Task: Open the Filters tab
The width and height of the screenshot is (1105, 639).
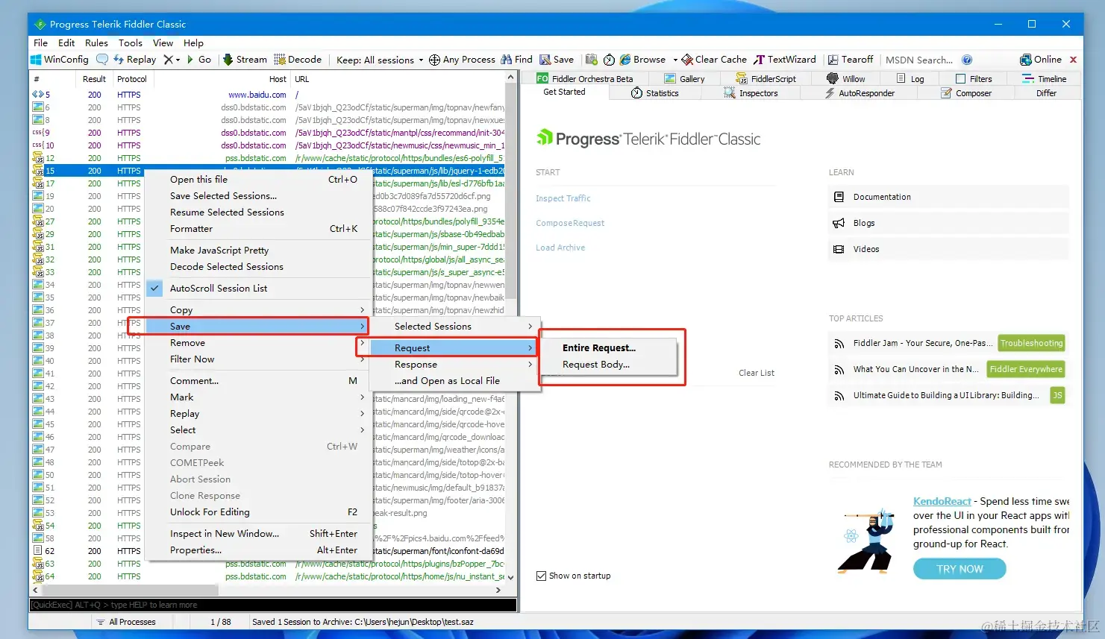Action: pos(974,79)
